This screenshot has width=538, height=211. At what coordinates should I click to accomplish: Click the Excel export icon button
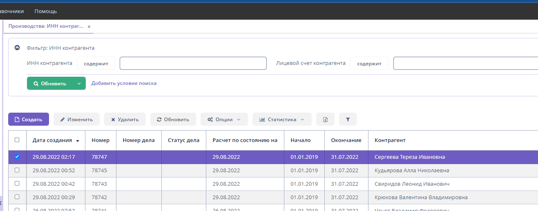point(325,120)
